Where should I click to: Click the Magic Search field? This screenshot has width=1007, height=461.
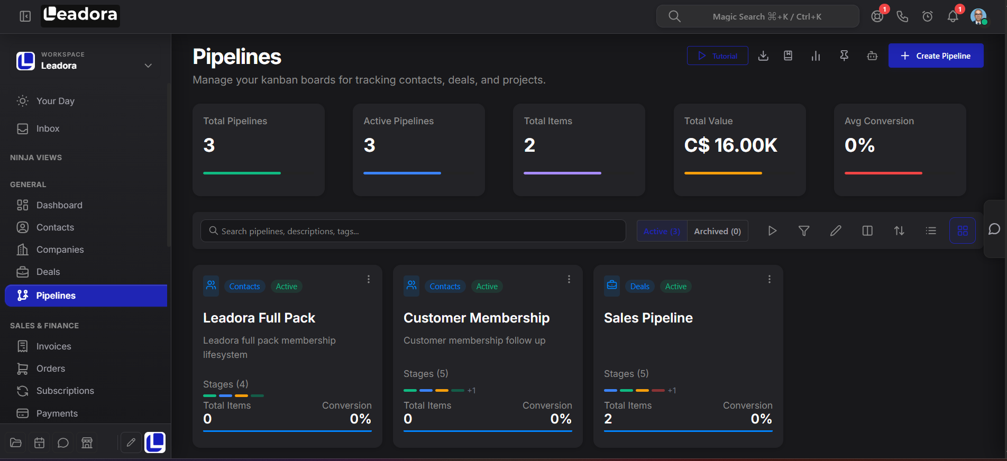coord(757,16)
